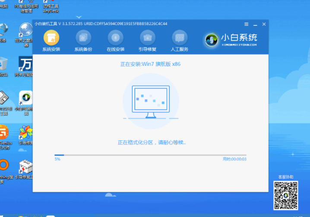The image size is (310, 217).
Task: Click the 小白系统 logo
Action: coord(231,40)
